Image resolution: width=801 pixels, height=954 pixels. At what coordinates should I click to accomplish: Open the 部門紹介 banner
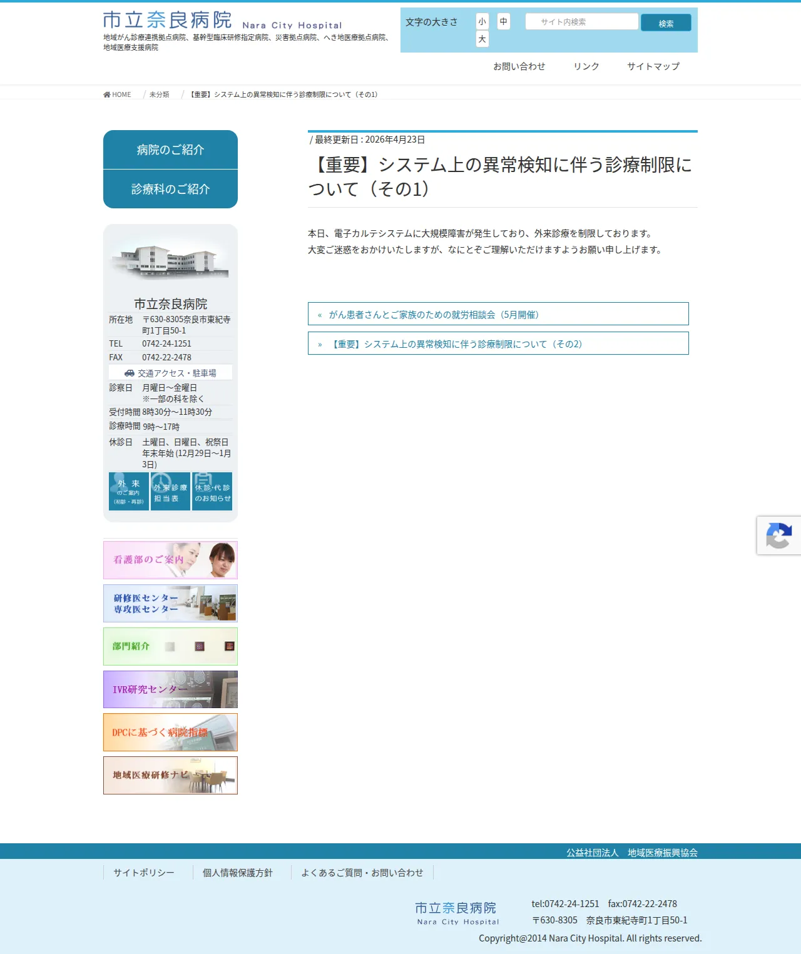pos(170,646)
